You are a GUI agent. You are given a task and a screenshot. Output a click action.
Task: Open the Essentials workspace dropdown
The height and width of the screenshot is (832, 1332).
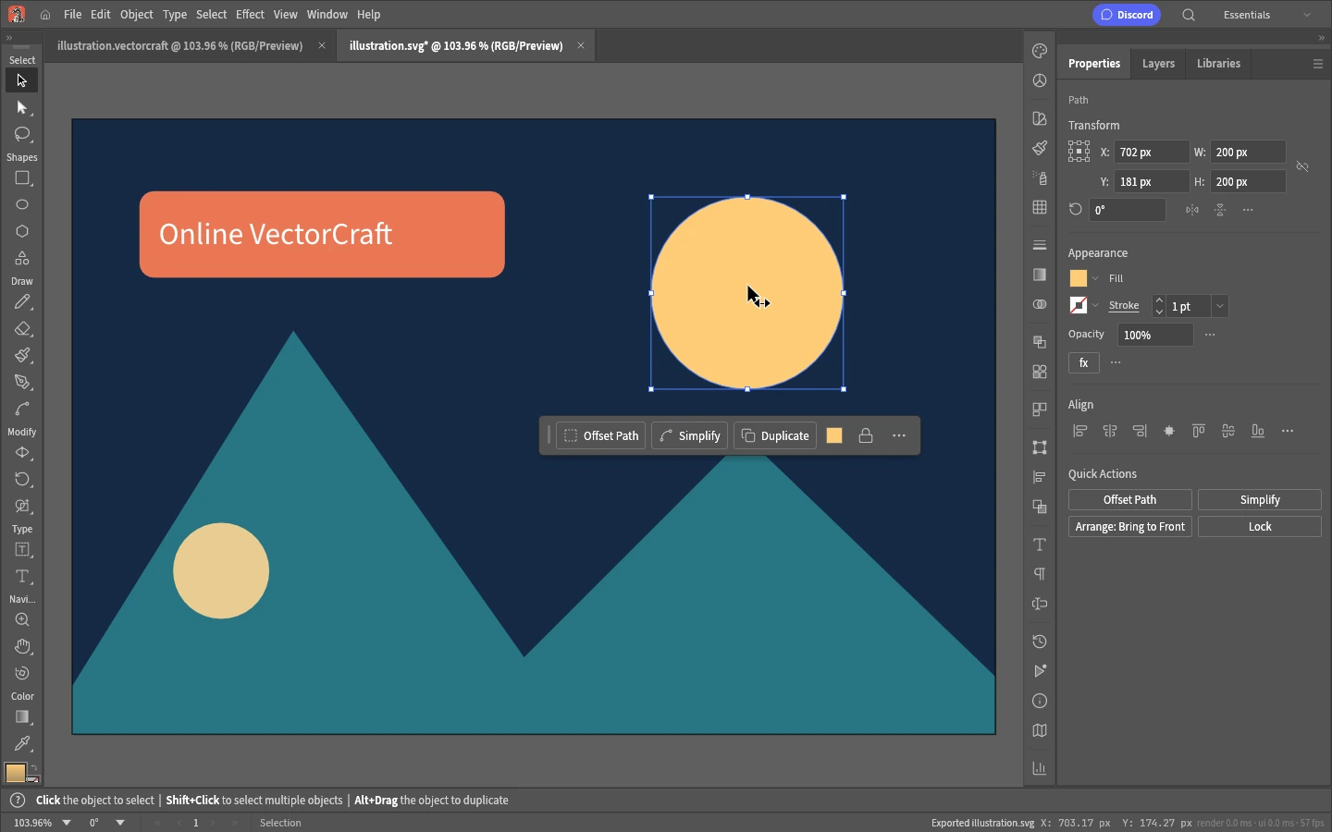1267,15
